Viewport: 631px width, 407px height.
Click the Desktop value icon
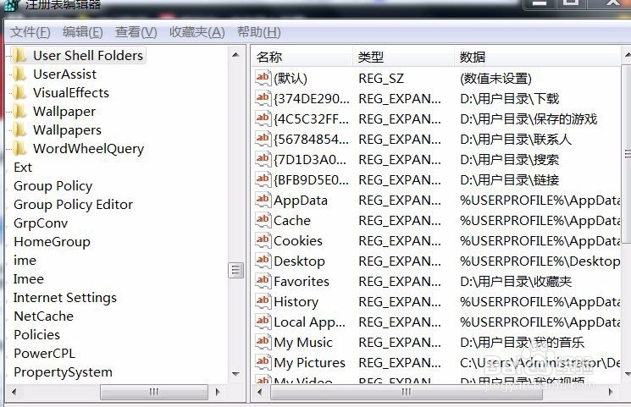[263, 261]
